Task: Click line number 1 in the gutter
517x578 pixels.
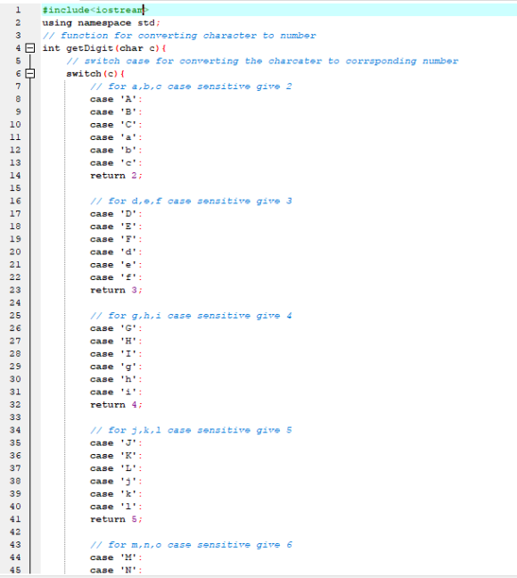Action: 18,10
